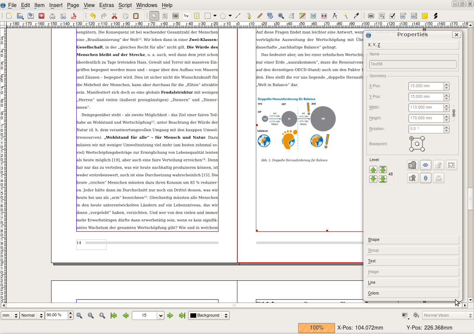Select the Text Frame tool
The image size is (474, 334).
(x=165, y=16)
